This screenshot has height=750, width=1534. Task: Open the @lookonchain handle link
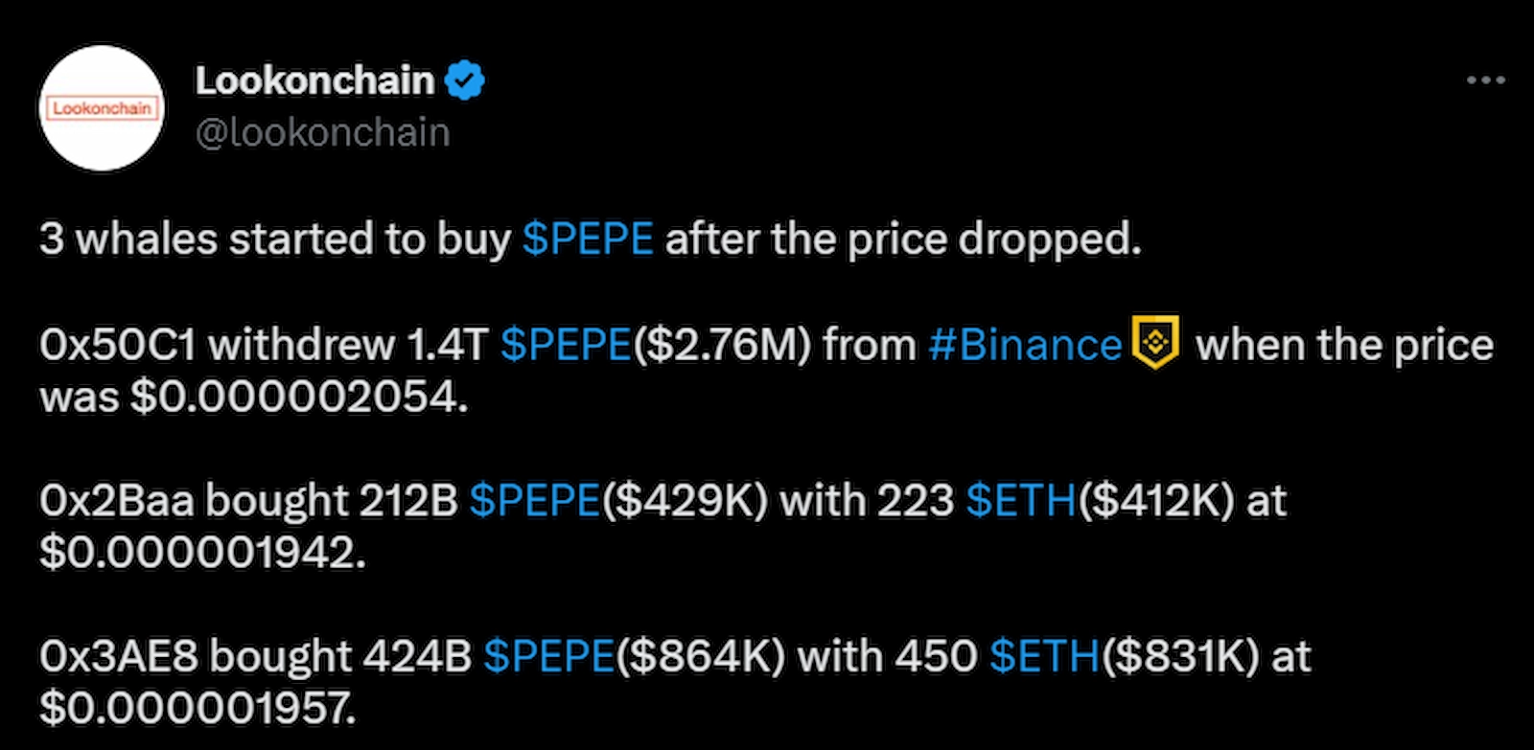point(322,132)
